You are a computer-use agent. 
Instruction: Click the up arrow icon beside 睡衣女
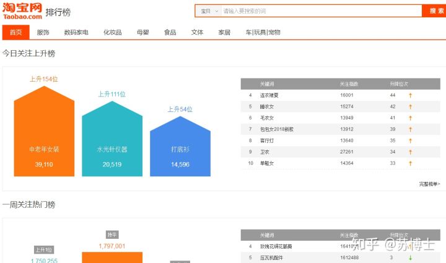[x=410, y=106]
